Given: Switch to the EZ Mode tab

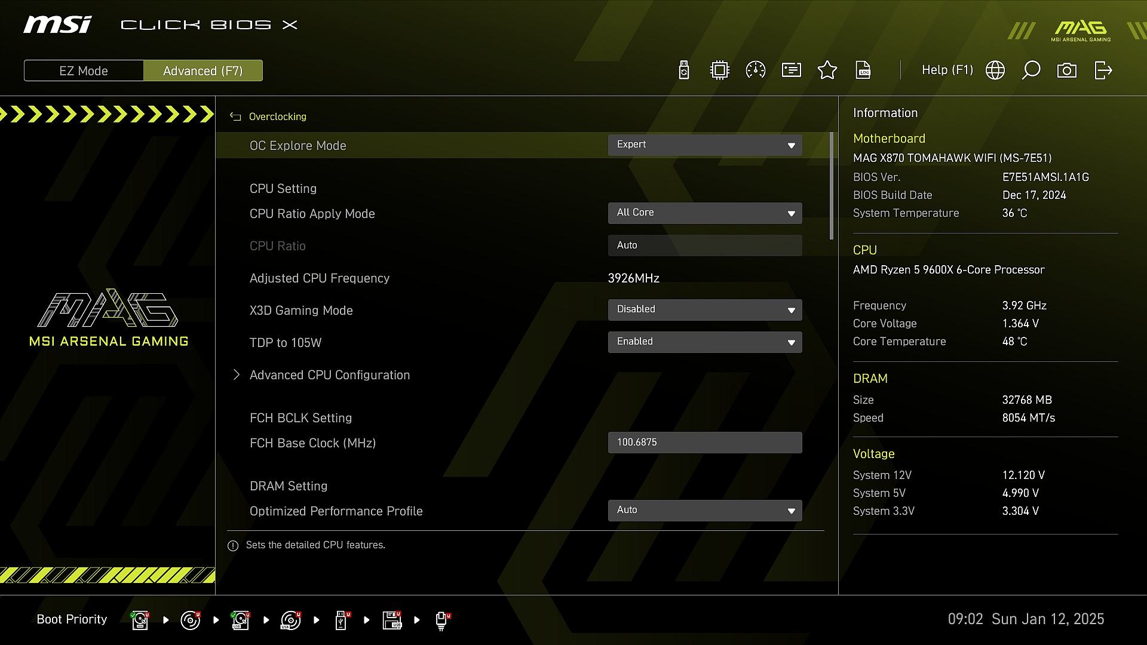Looking at the screenshot, I should [84, 70].
